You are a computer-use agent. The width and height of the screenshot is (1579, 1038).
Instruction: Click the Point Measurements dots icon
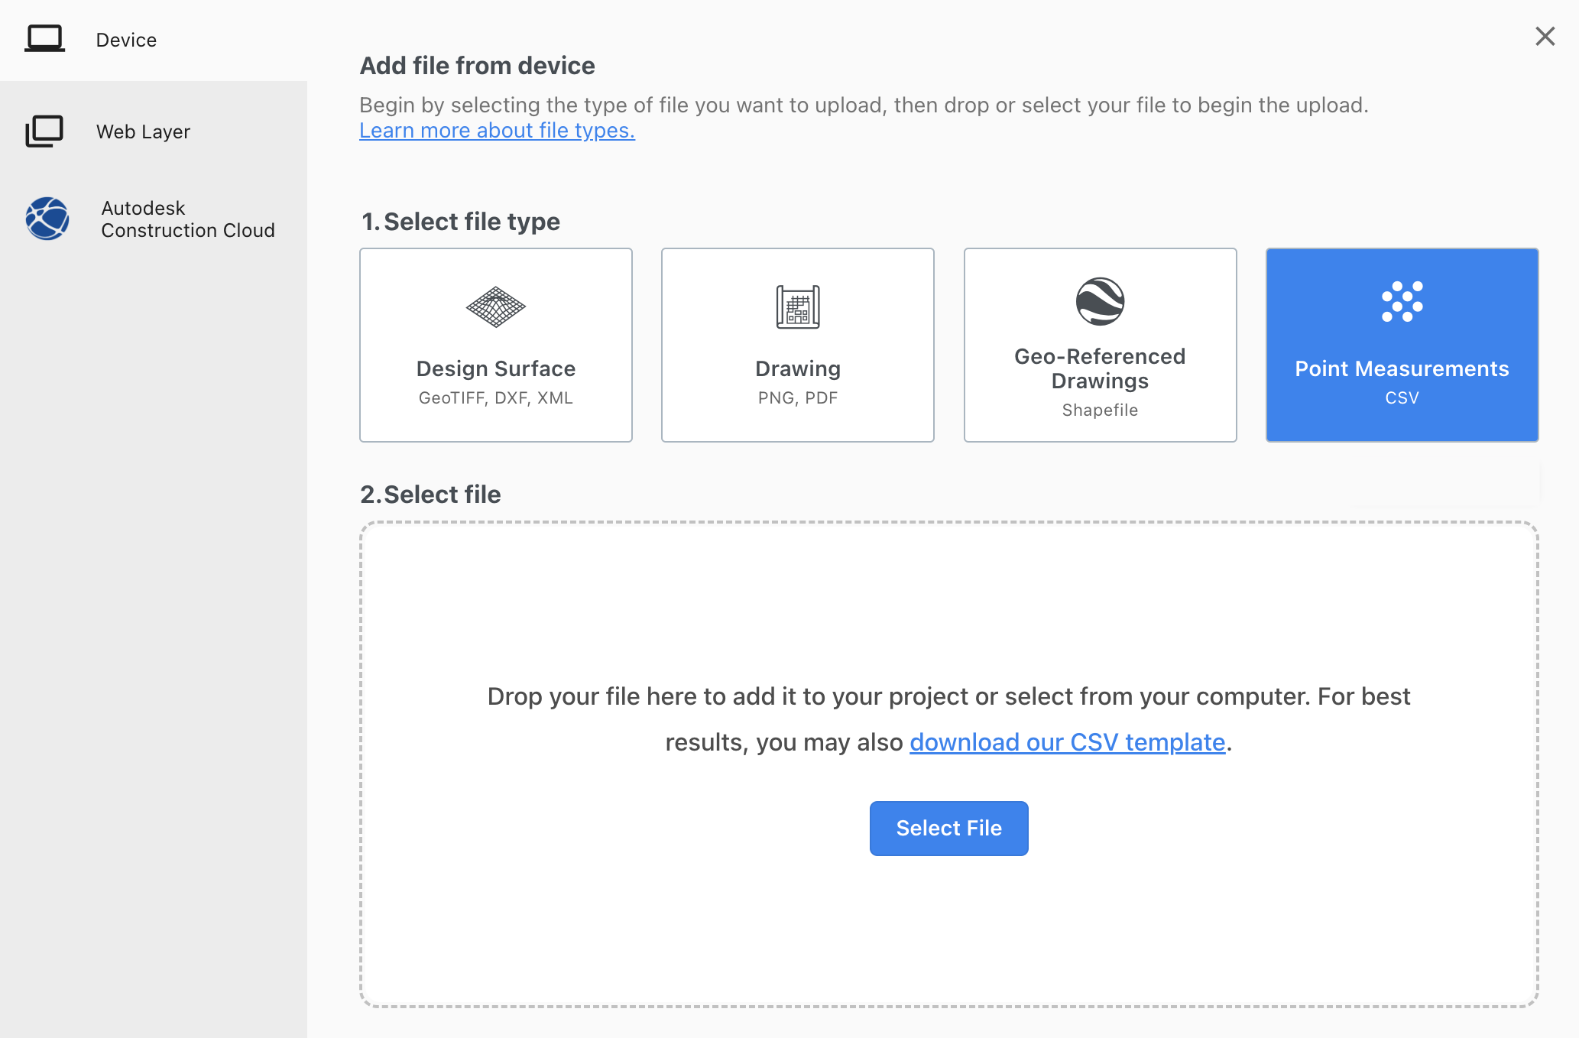pos(1402,301)
